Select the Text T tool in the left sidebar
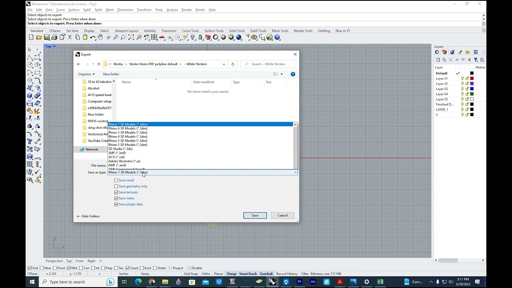Screen dimensions: 512x288 [x=30, y=141]
